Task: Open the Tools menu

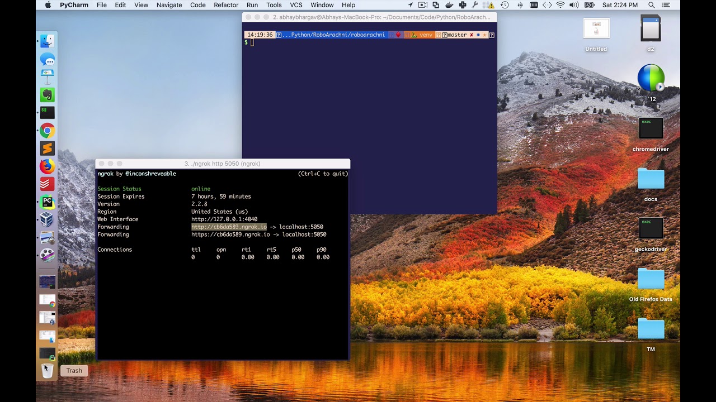Action: click(x=274, y=5)
